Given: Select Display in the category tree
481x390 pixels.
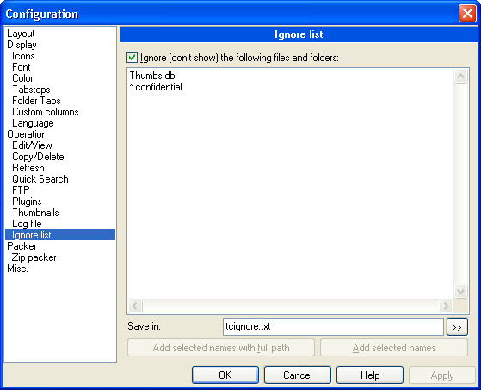Looking at the screenshot, I should coord(22,45).
